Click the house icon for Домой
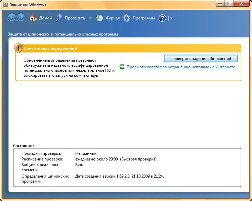The height and width of the screenshot is (201, 252). coord(33,18)
